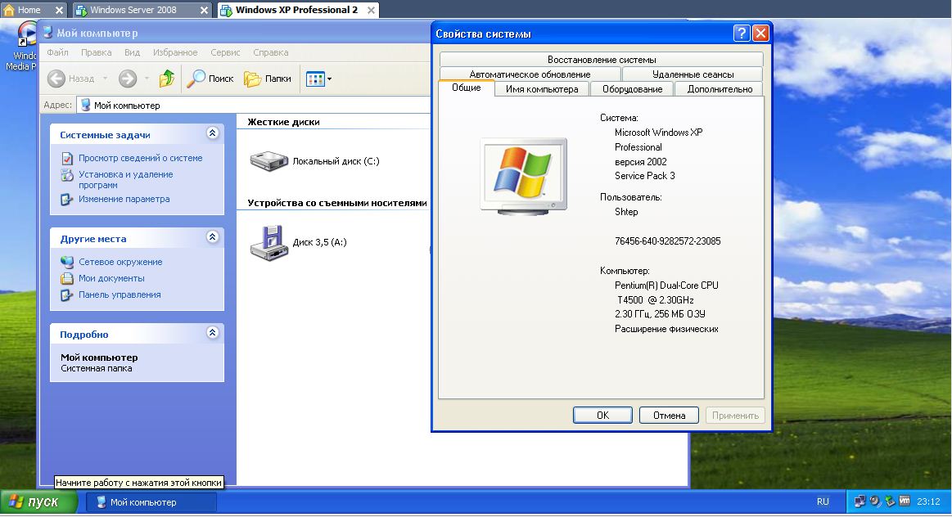The height and width of the screenshot is (517, 952).
Task: Open Мои документы link
Action: pos(111,278)
